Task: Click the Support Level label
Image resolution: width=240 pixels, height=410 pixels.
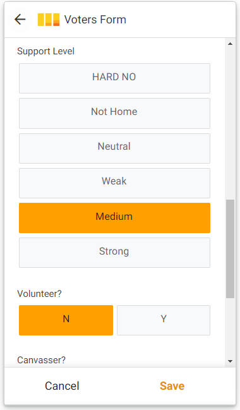Action: pos(45,51)
